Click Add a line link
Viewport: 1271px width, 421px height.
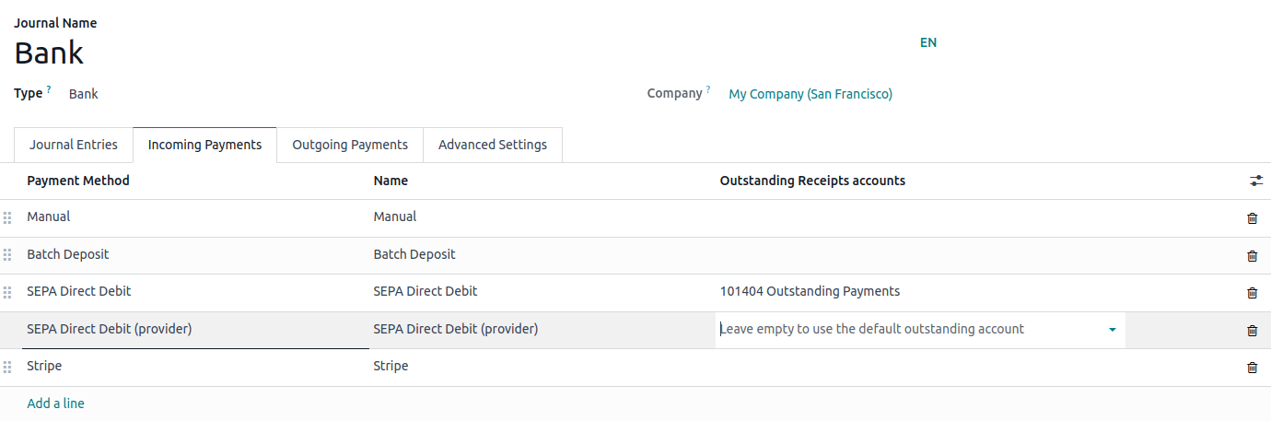click(56, 403)
